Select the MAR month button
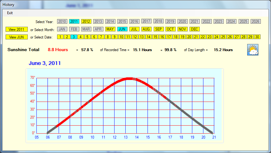 86,29
